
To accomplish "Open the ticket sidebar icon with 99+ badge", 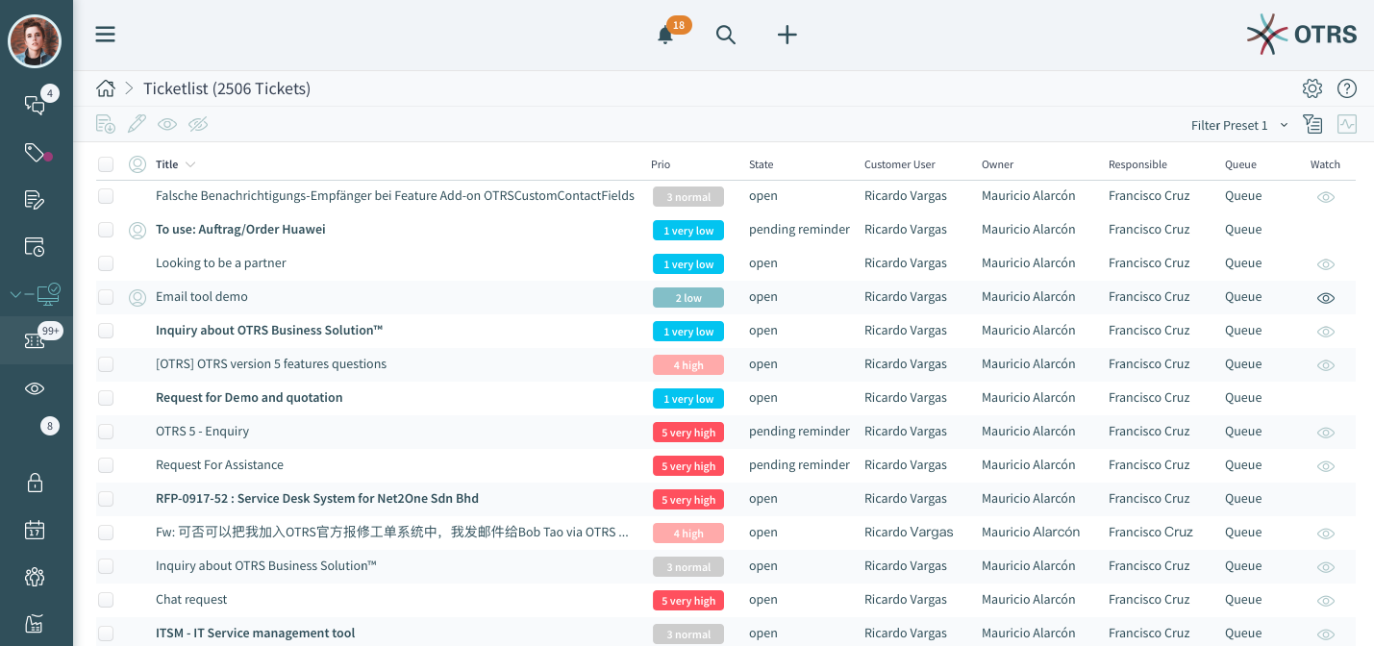I will pos(35,340).
